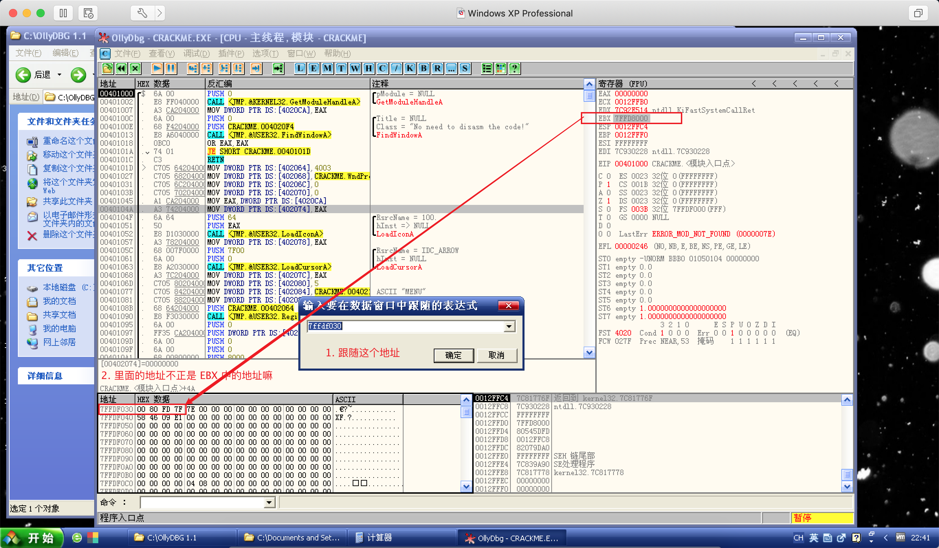The width and height of the screenshot is (939, 548).
Task: Show the Breakpoints (B) window icon
Action: (x=424, y=68)
